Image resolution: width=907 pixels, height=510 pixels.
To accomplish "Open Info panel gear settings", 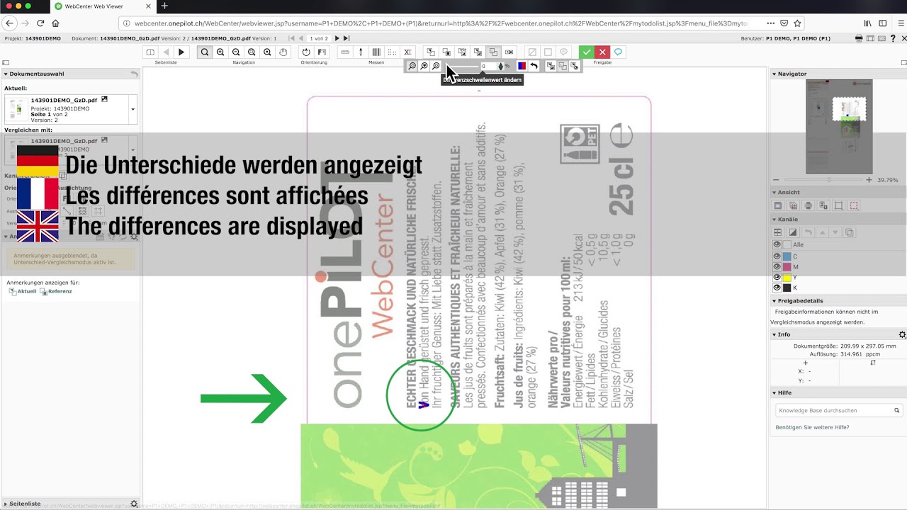I will tap(902, 334).
